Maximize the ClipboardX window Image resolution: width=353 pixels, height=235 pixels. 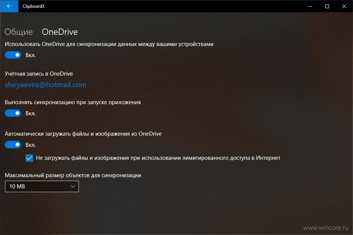pyautogui.click(x=327, y=6)
